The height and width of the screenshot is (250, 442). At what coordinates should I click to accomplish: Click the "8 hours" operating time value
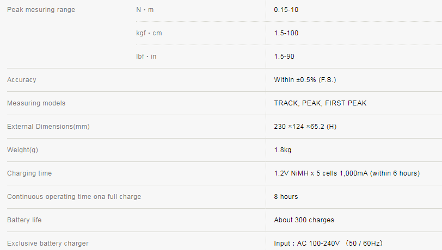[286, 197]
